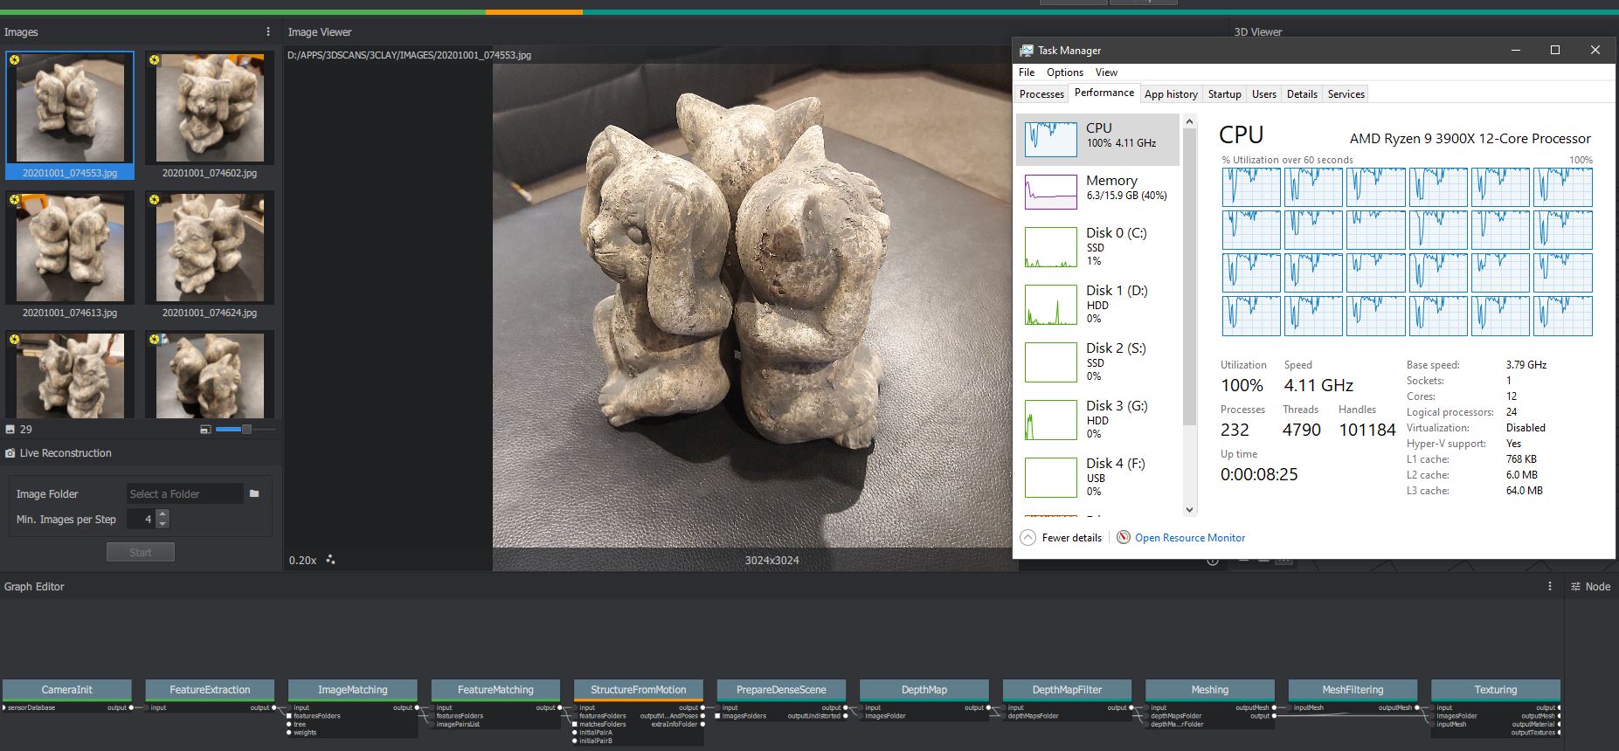Click the features display icon next to 0.20x
This screenshot has width=1619, height=751.
330,560
